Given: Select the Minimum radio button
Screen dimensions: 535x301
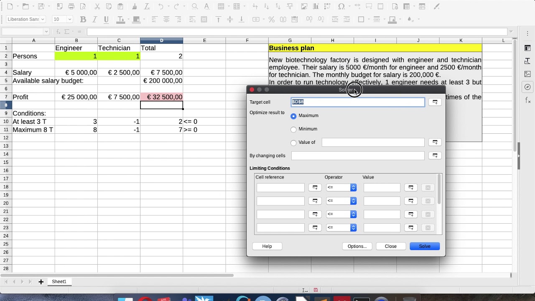Looking at the screenshot, I should tap(293, 129).
